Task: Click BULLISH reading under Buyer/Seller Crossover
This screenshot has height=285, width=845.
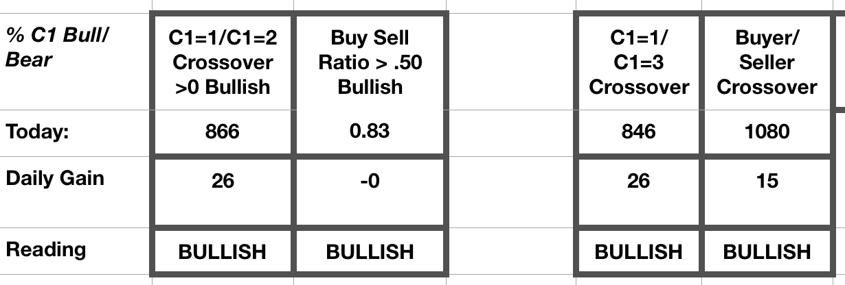Action: pos(767,251)
